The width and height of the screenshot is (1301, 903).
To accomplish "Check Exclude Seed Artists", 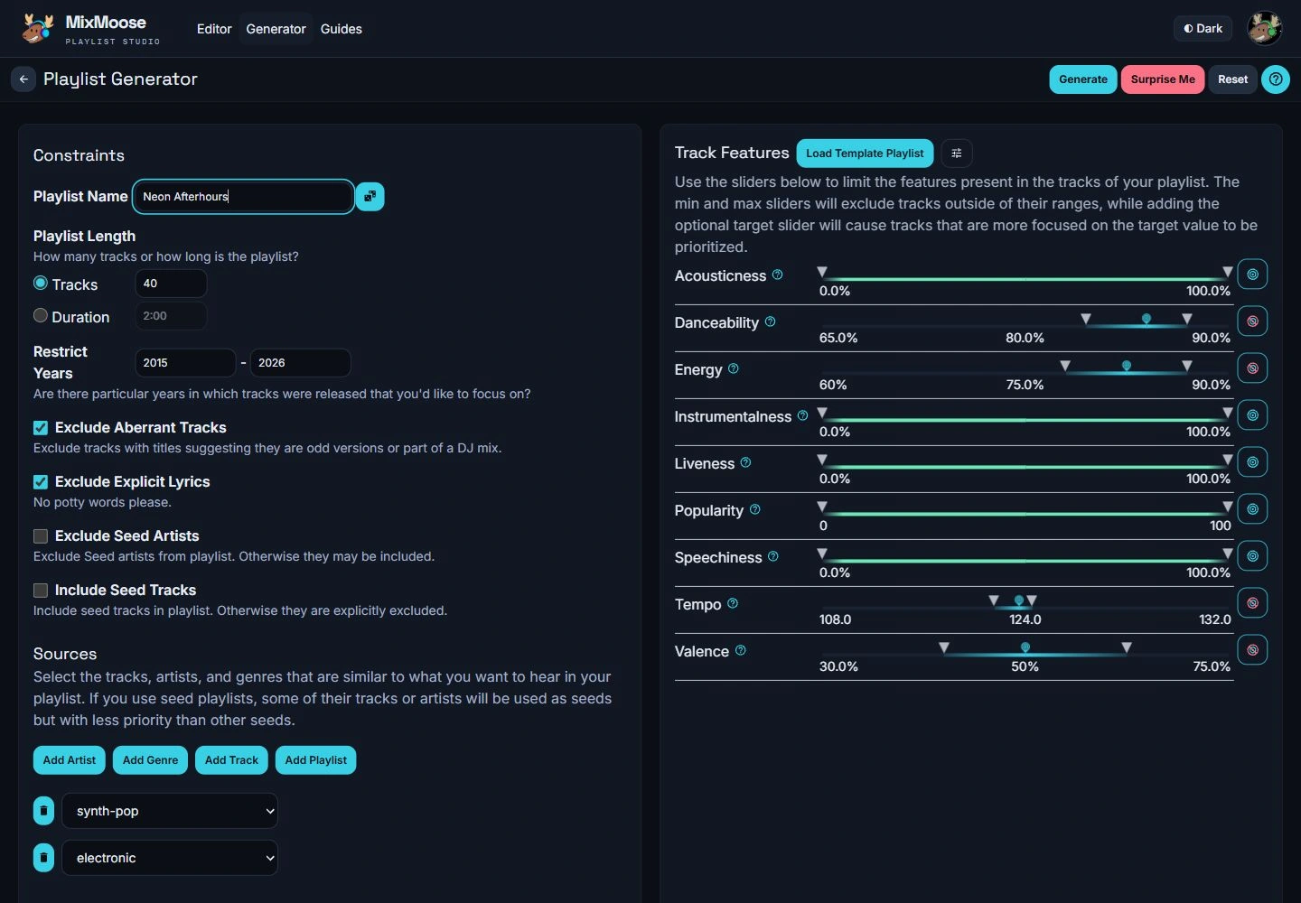I will point(41,536).
